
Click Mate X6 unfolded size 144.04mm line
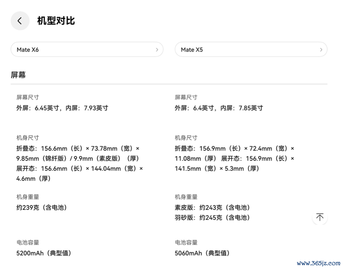pyautogui.click(x=80, y=169)
